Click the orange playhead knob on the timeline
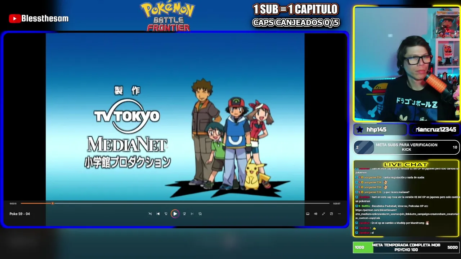 coord(53,204)
